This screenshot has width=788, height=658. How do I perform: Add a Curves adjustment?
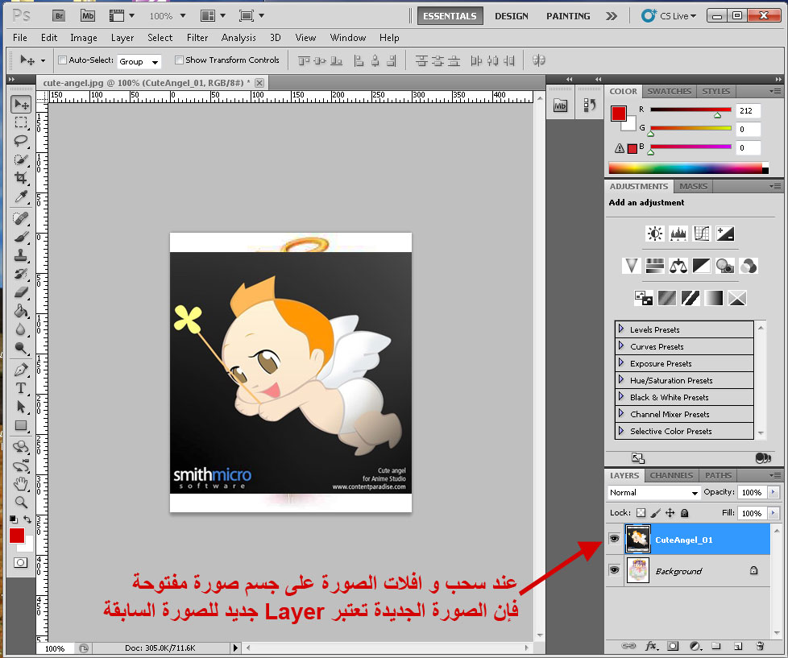[702, 234]
